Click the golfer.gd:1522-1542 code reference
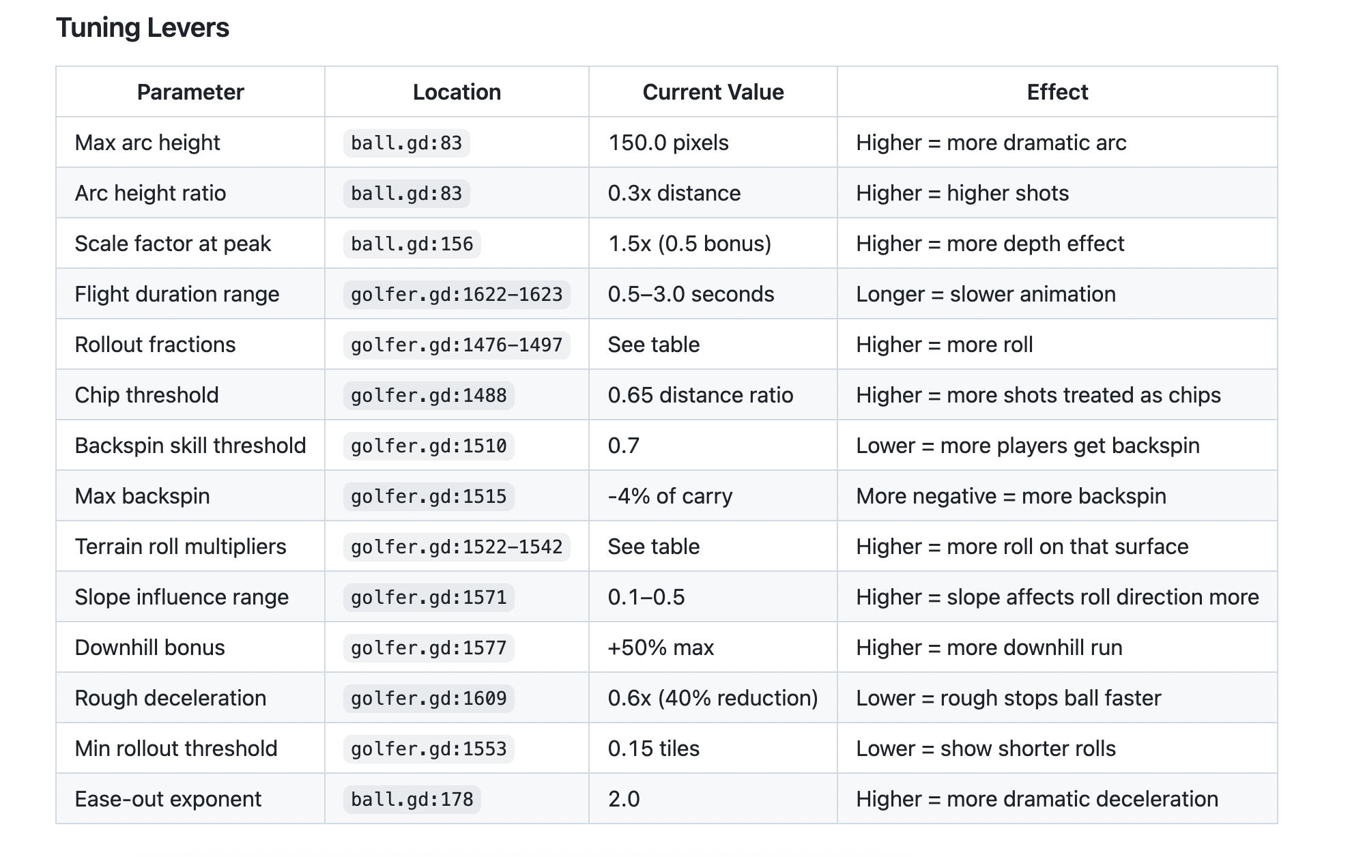 [x=457, y=547]
